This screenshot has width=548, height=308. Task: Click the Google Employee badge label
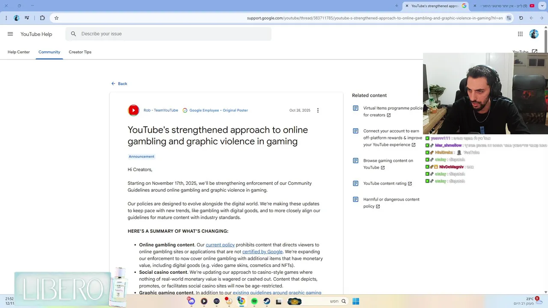tap(204, 110)
